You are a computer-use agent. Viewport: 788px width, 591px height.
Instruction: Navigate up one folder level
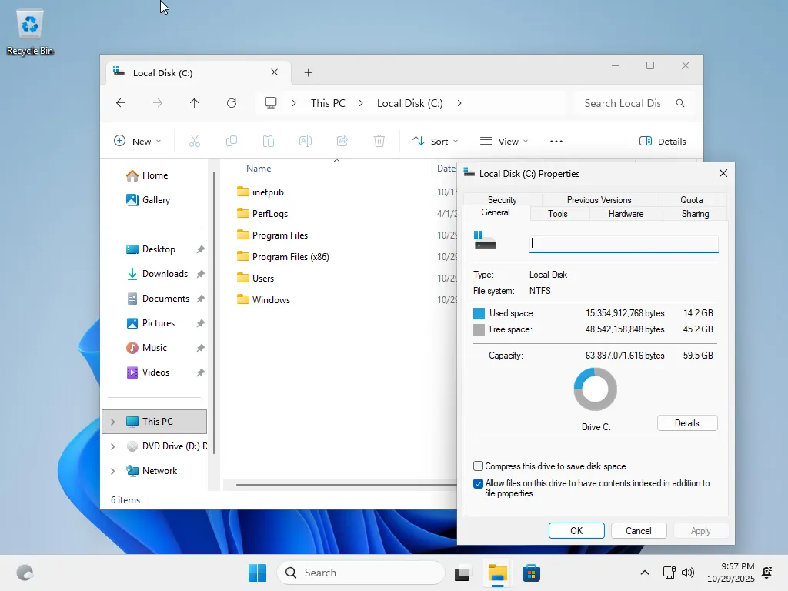(195, 102)
